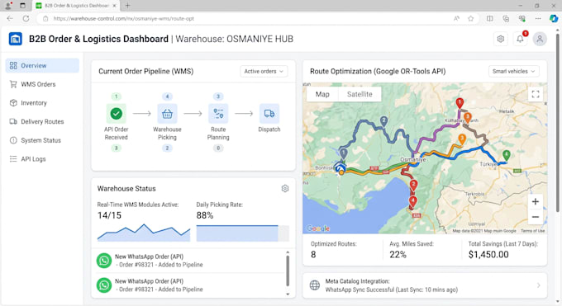The width and height of the screenshot is (562, 306).
Task: Open the Copilot sidebar icon
Action: (x=554, y=19)
